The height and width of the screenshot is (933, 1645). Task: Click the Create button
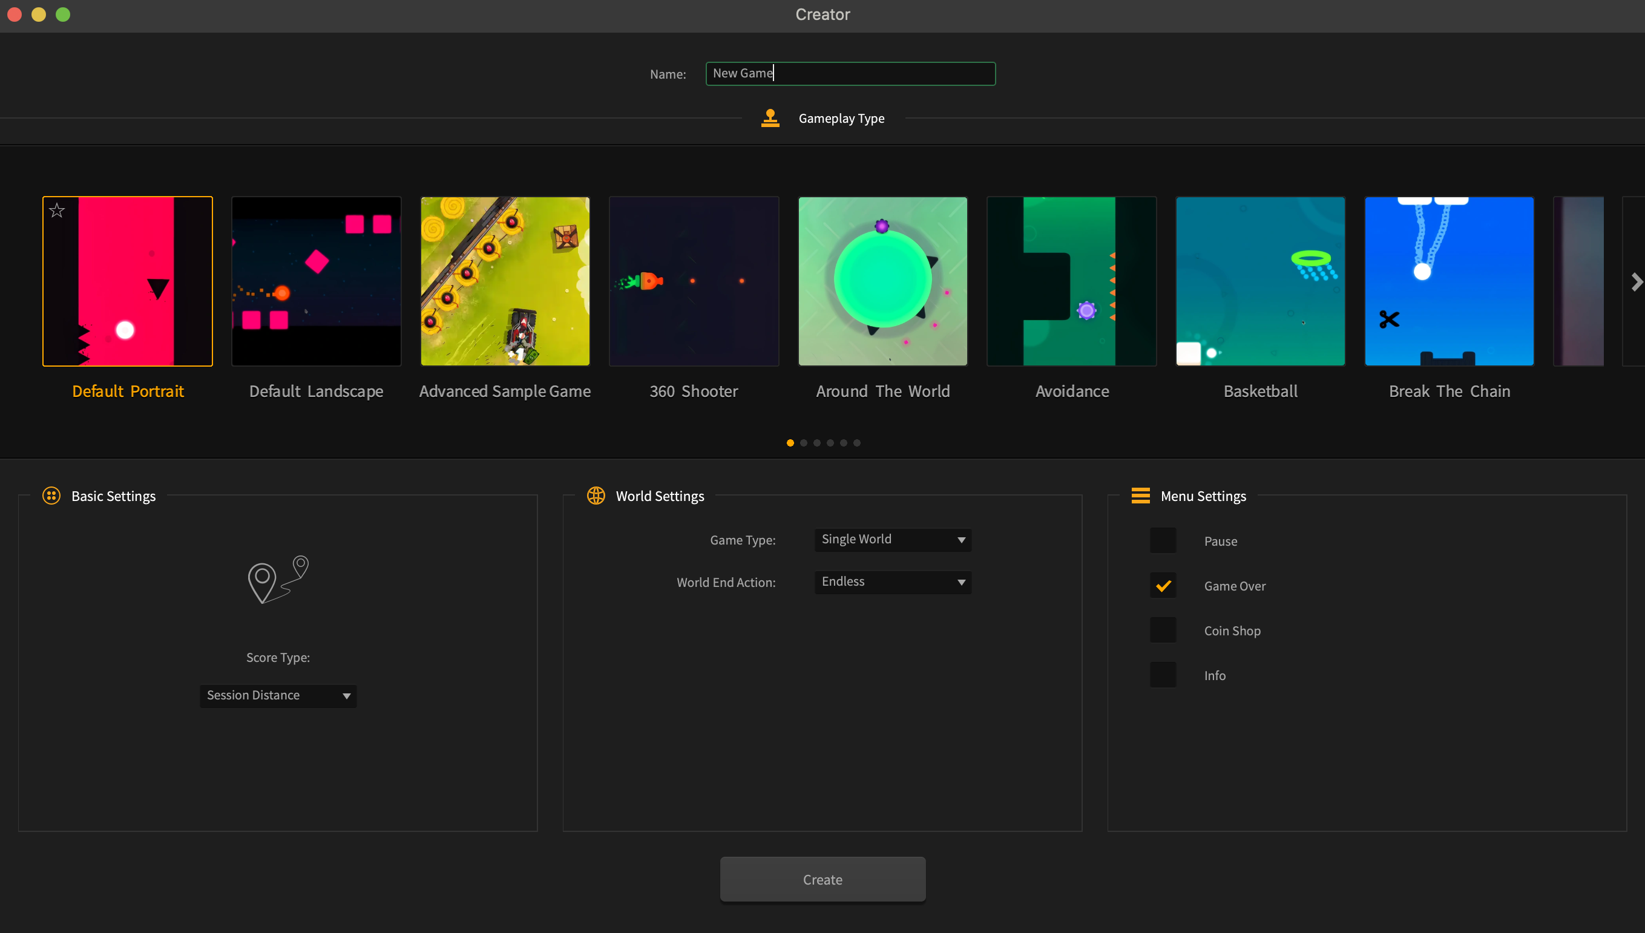point(822,879)
